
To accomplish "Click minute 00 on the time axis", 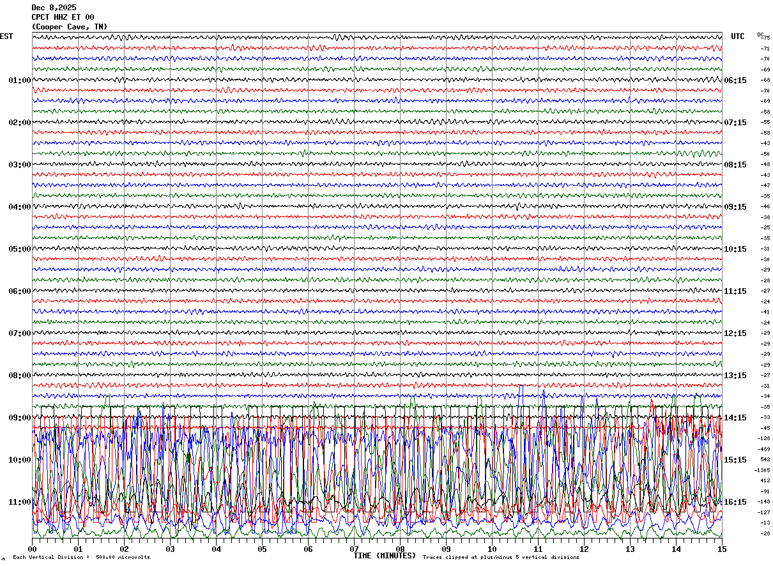I will (33, 549).
